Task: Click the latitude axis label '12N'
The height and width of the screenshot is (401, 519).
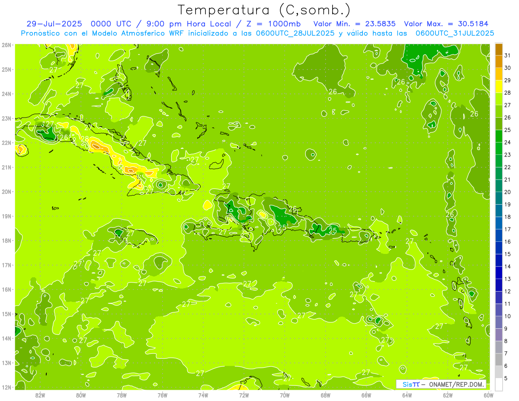Action: [x=6, y=387]
